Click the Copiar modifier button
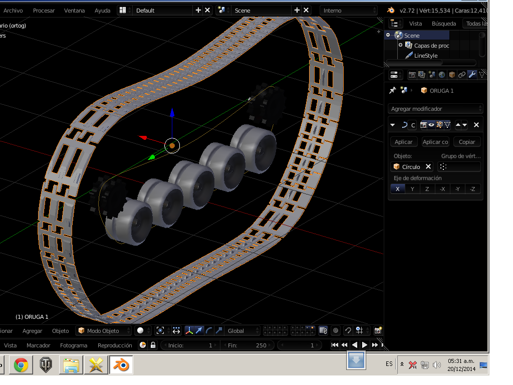Image resolution: width=513 pixels, height=385 pixels. click(467, 142)
